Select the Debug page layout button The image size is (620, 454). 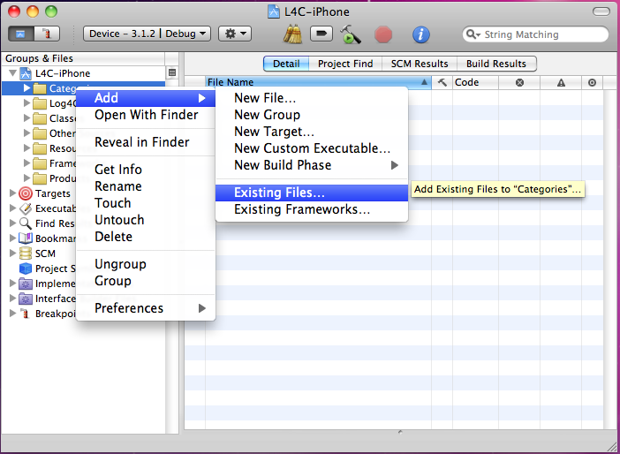(x=47, y=34)
